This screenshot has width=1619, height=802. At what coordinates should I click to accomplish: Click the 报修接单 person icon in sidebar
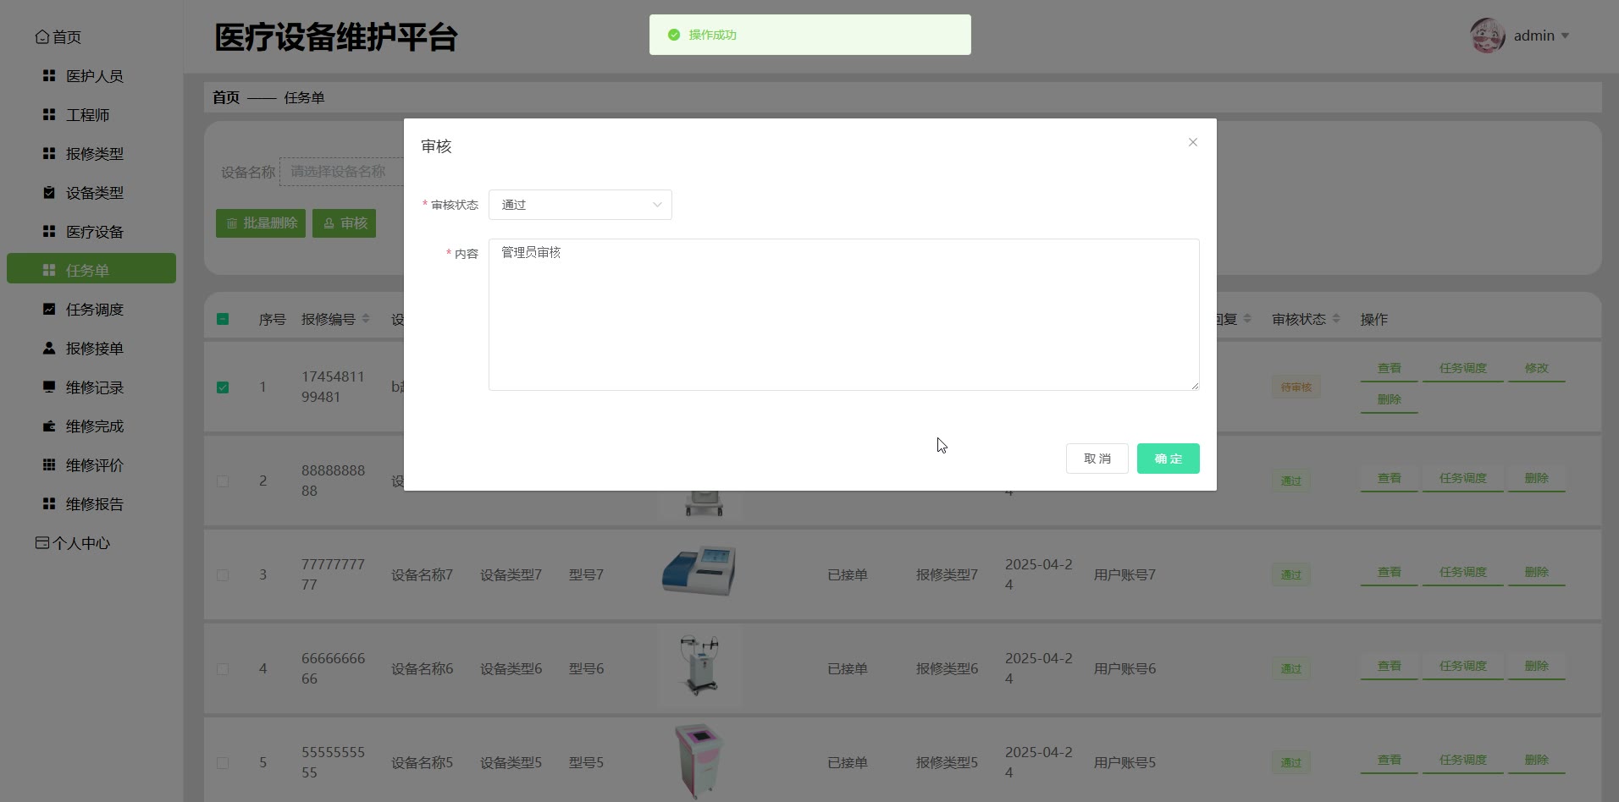tap(49, 349)
